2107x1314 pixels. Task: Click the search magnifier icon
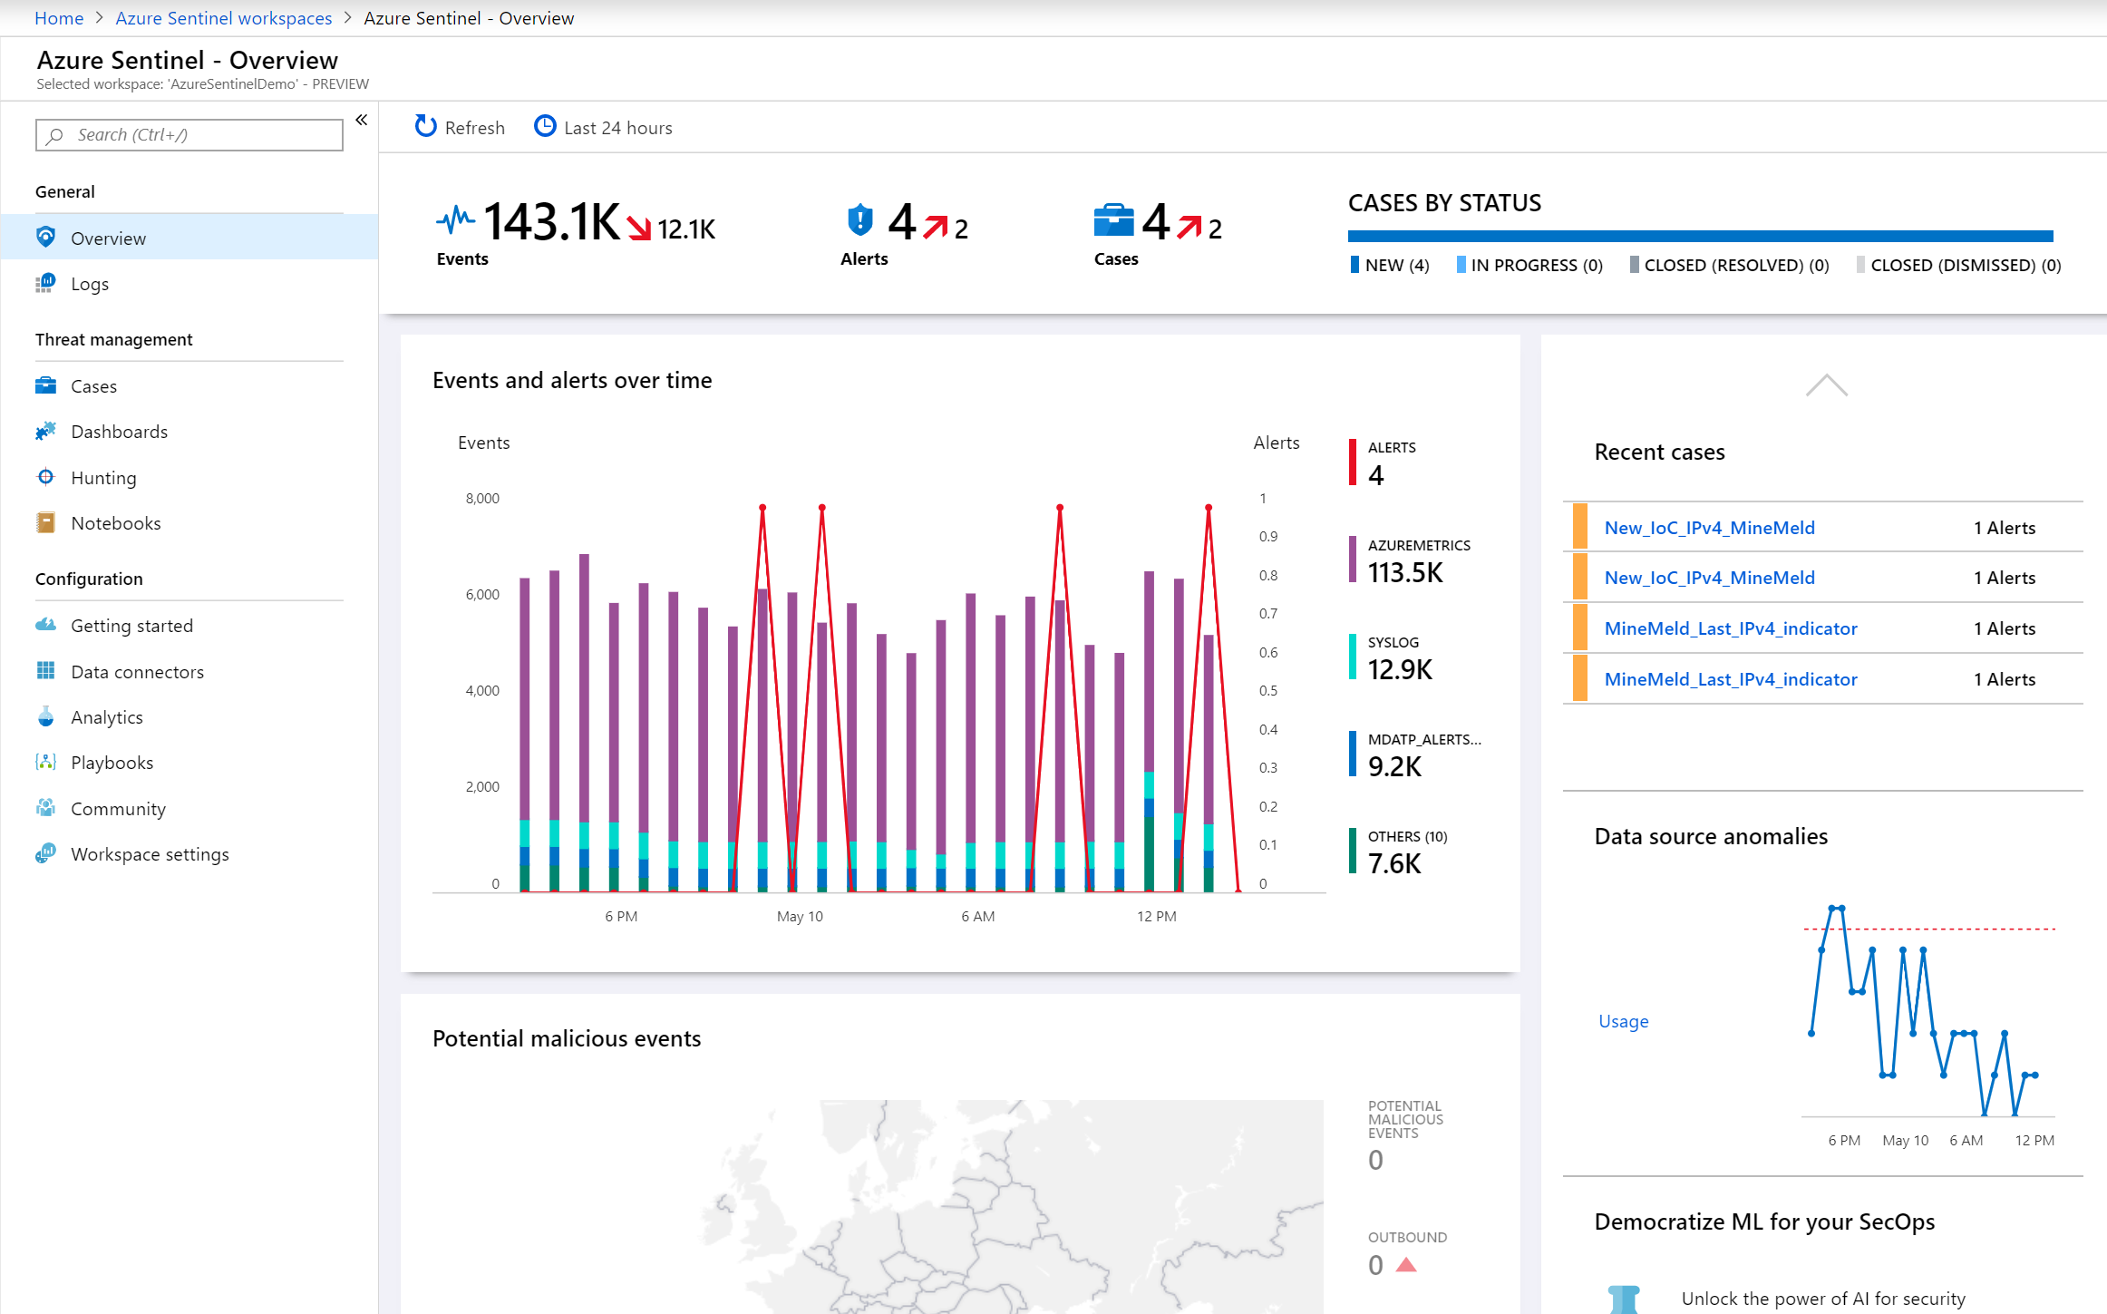click(55, 135)
